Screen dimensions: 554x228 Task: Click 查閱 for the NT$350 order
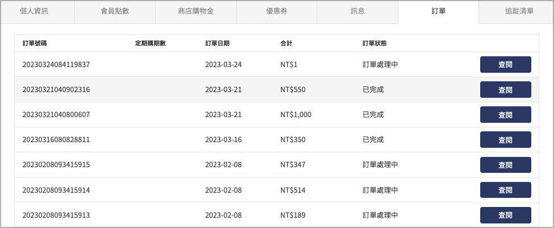pyautogui.click(x=505, y=139)
